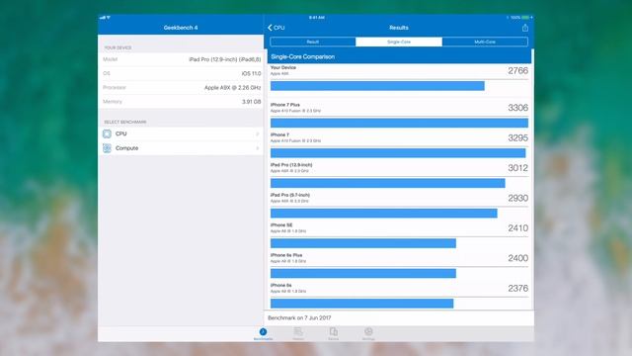
Task: Click the Benchmark on 7 Jun 2017 text
Action: (299, 318)
